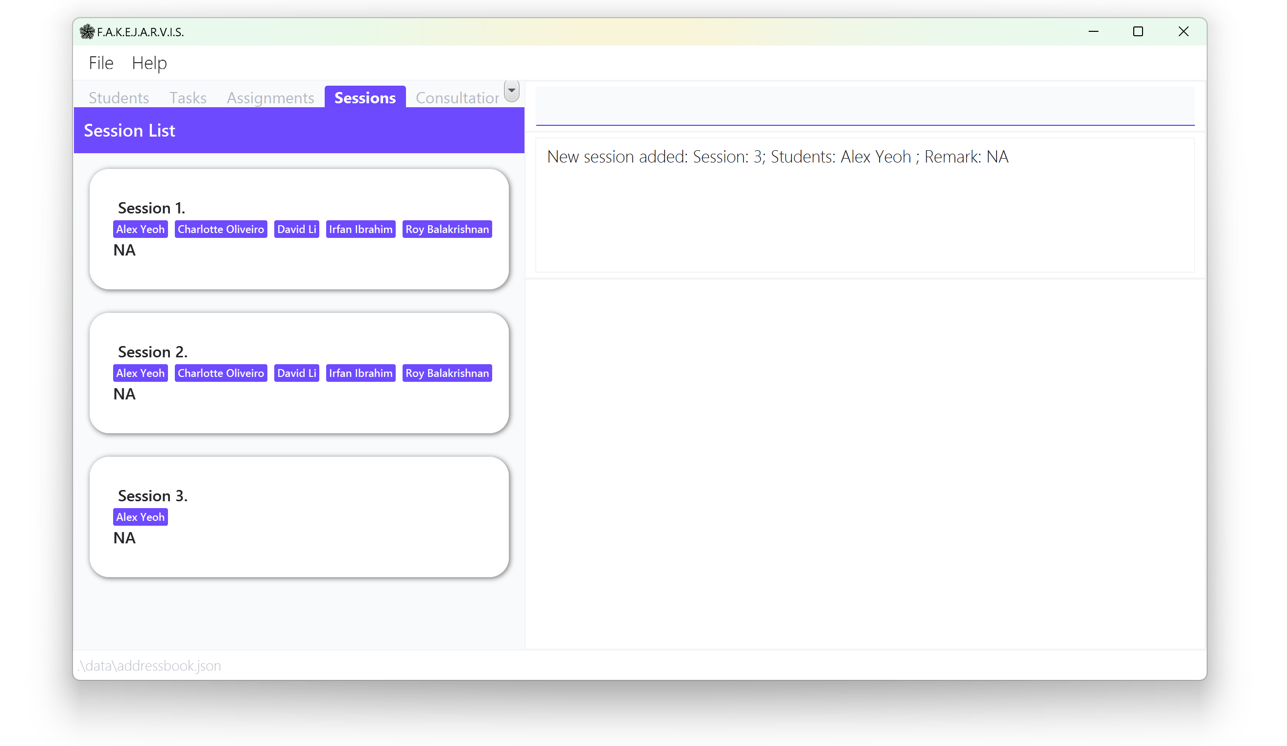Screen dimensions: 1287x746
Task: Minimize the F.A.K.E.J.A.R.V.I.S. window
Action: [x=1094, y=32]
